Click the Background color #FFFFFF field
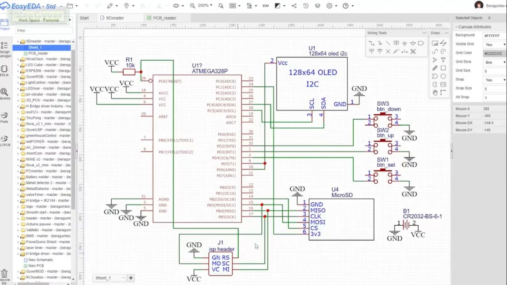 pyautogui.click(x=495, y=36)
